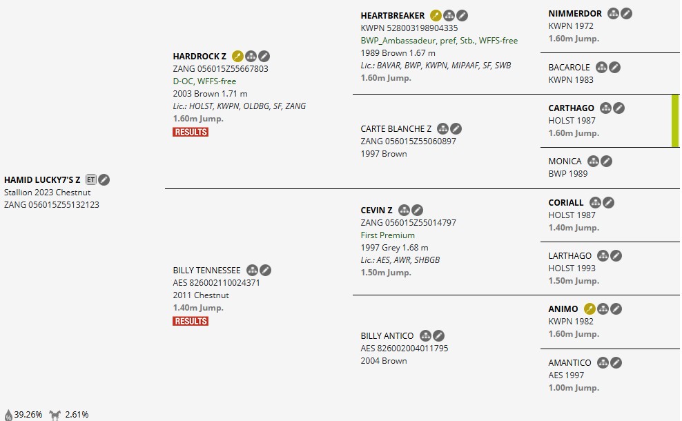The width and height of the screenshot is (682, 421).
Task: Edit Billy Tennessee using the pencil icon
Action: (x=265, y=270)
